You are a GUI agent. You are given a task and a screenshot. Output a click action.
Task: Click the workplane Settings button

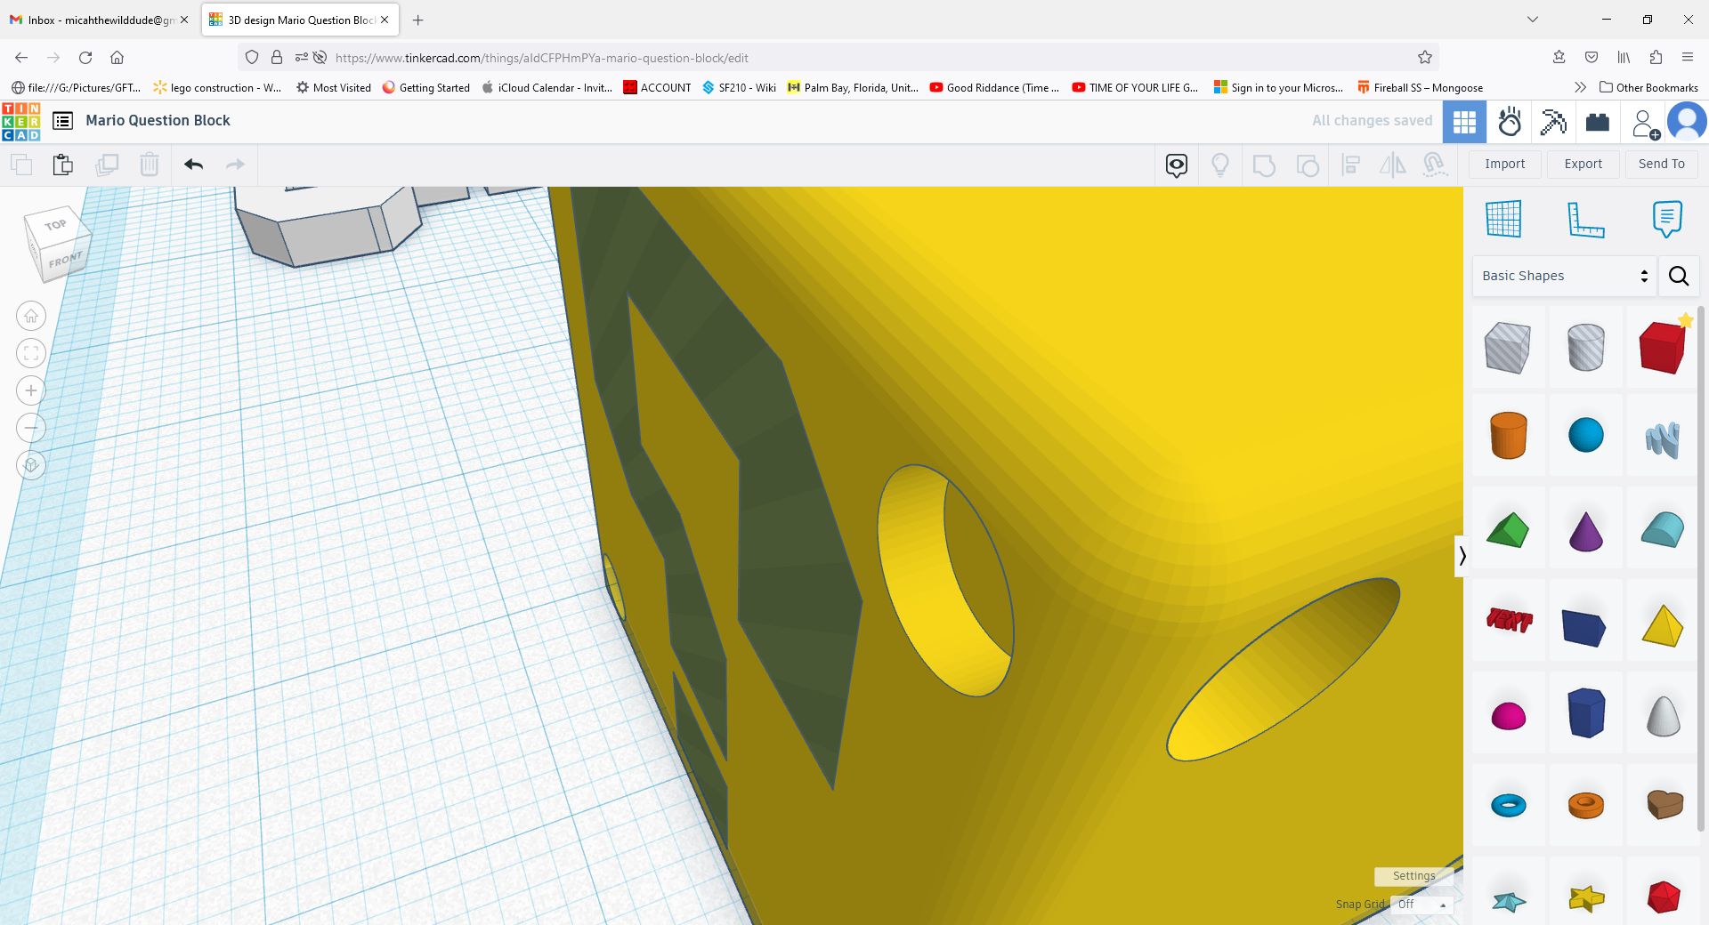(x=1413, y=876)
